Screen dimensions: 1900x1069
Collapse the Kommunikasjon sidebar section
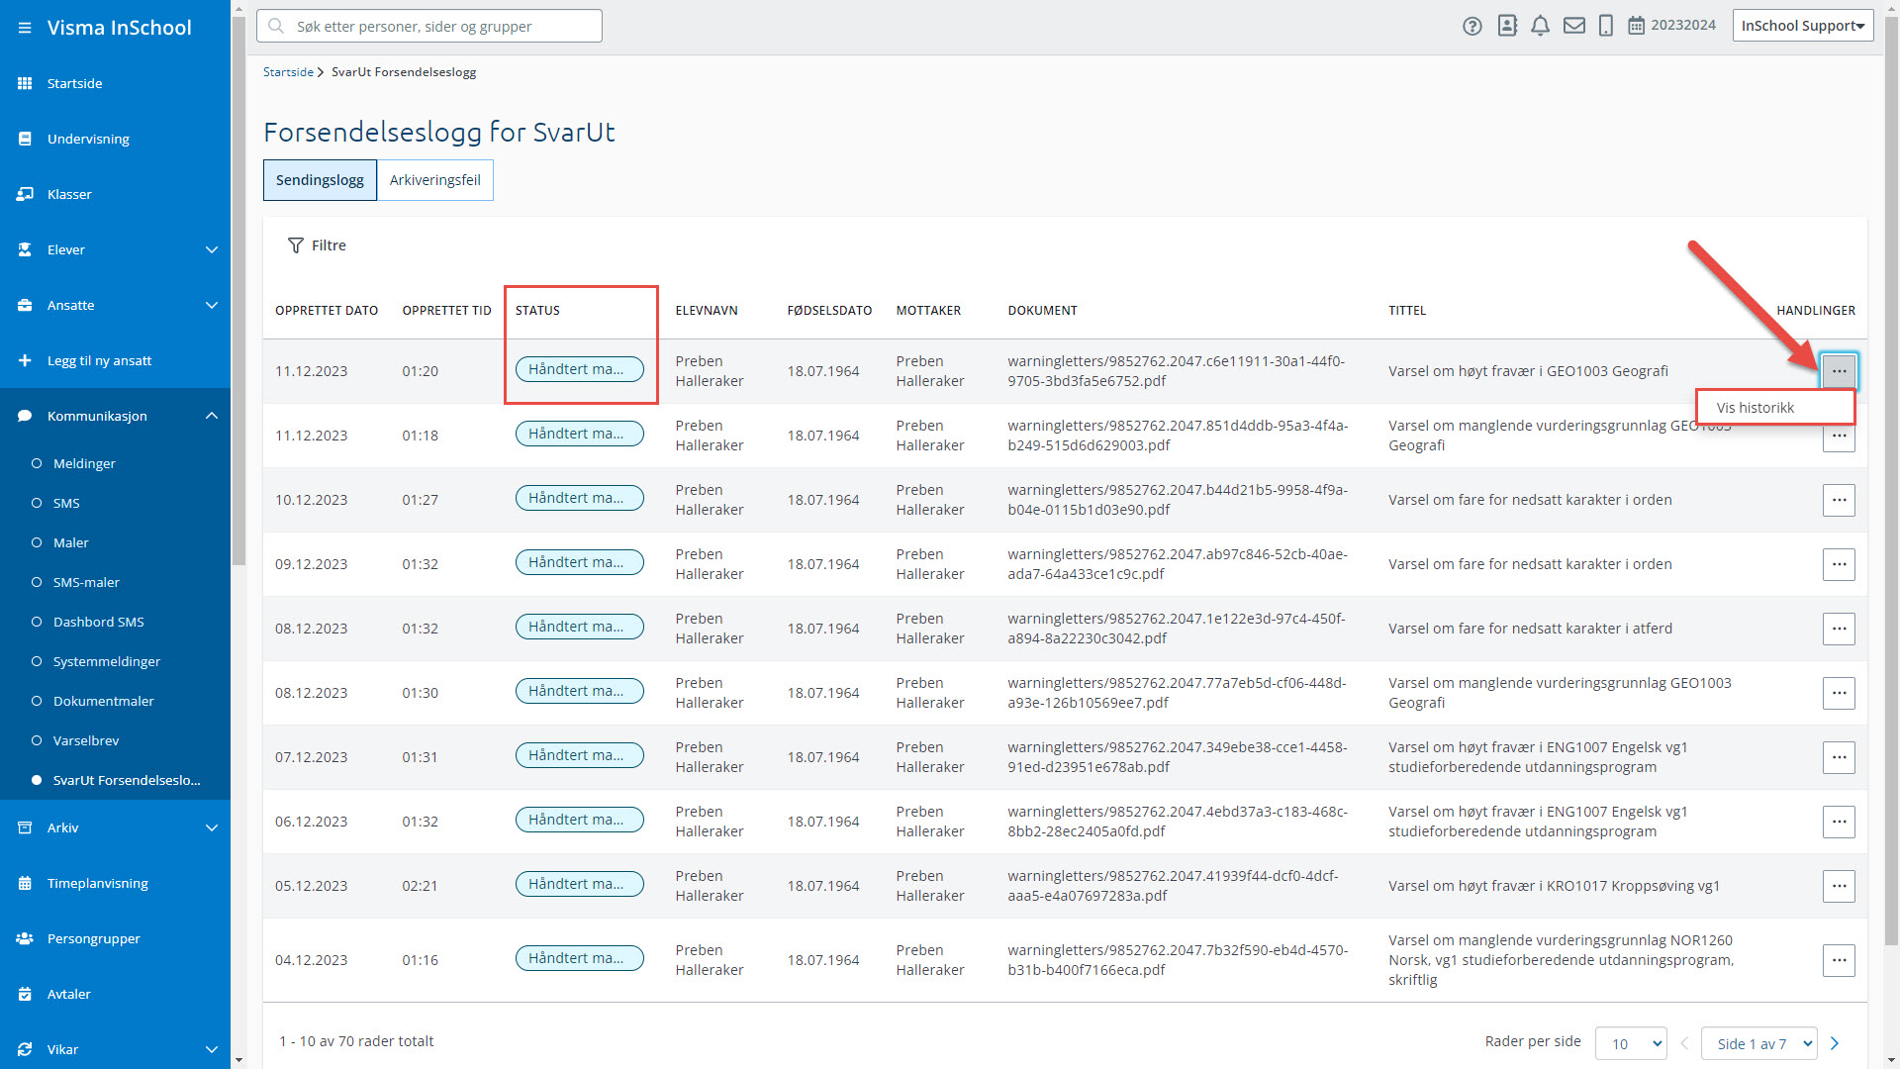click(x=115, y=416)
